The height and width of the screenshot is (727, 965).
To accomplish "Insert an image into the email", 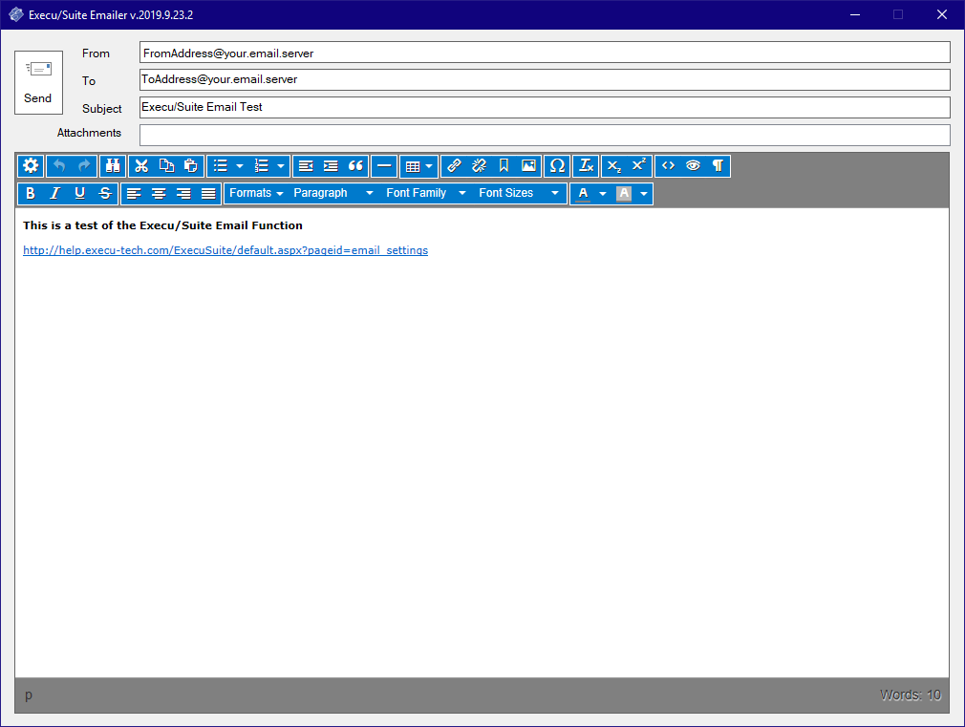I will (528, 165).
